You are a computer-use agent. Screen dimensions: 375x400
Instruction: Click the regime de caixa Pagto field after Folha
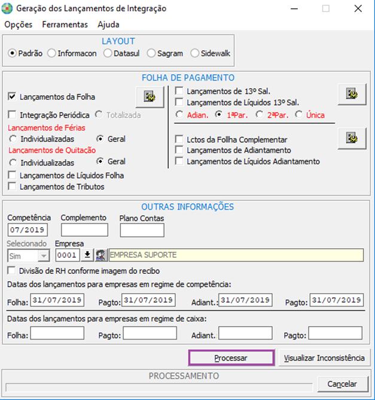pos(150,333)
